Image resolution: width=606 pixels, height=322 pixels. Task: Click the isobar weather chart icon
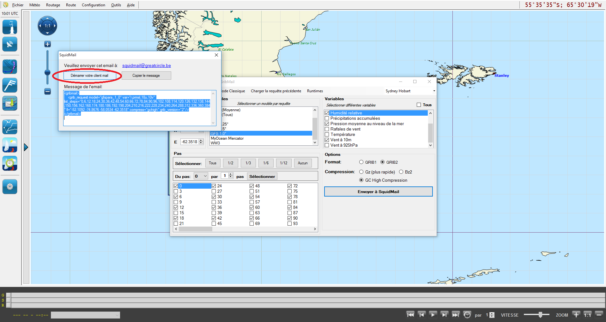(10, 67)
